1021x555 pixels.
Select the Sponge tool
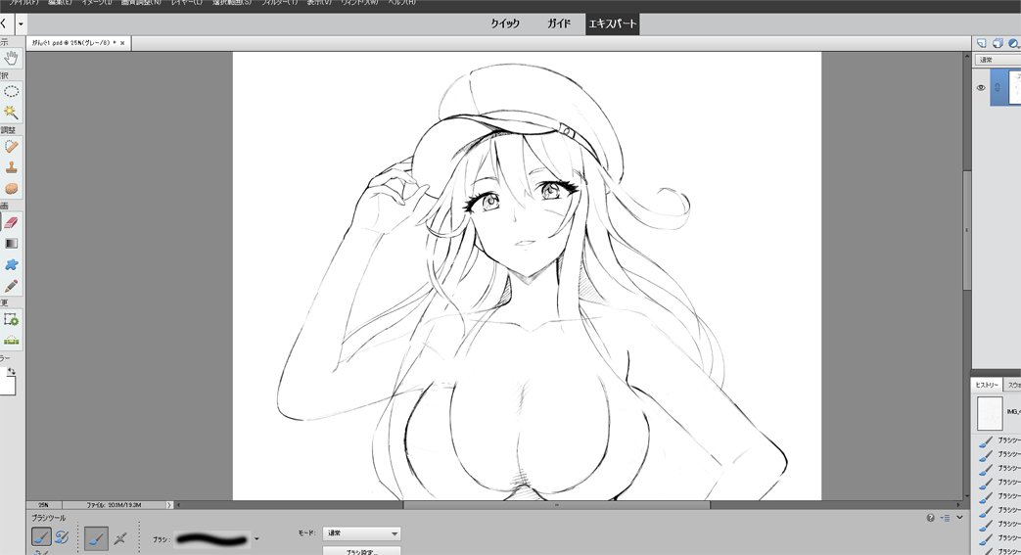(x=12, y=188)
